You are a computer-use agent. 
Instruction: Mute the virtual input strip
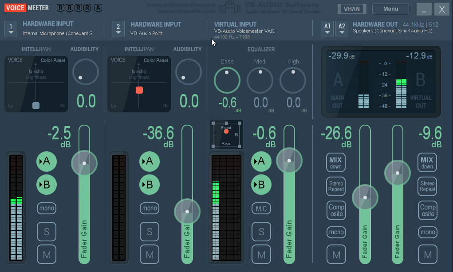click(x=261, y=254)
